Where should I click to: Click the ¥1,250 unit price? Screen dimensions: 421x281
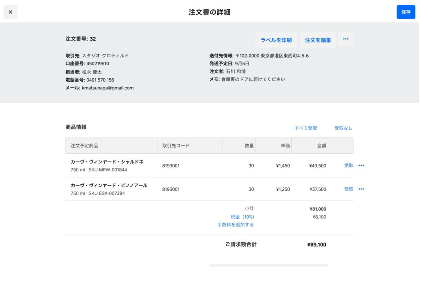coord(283,189)
